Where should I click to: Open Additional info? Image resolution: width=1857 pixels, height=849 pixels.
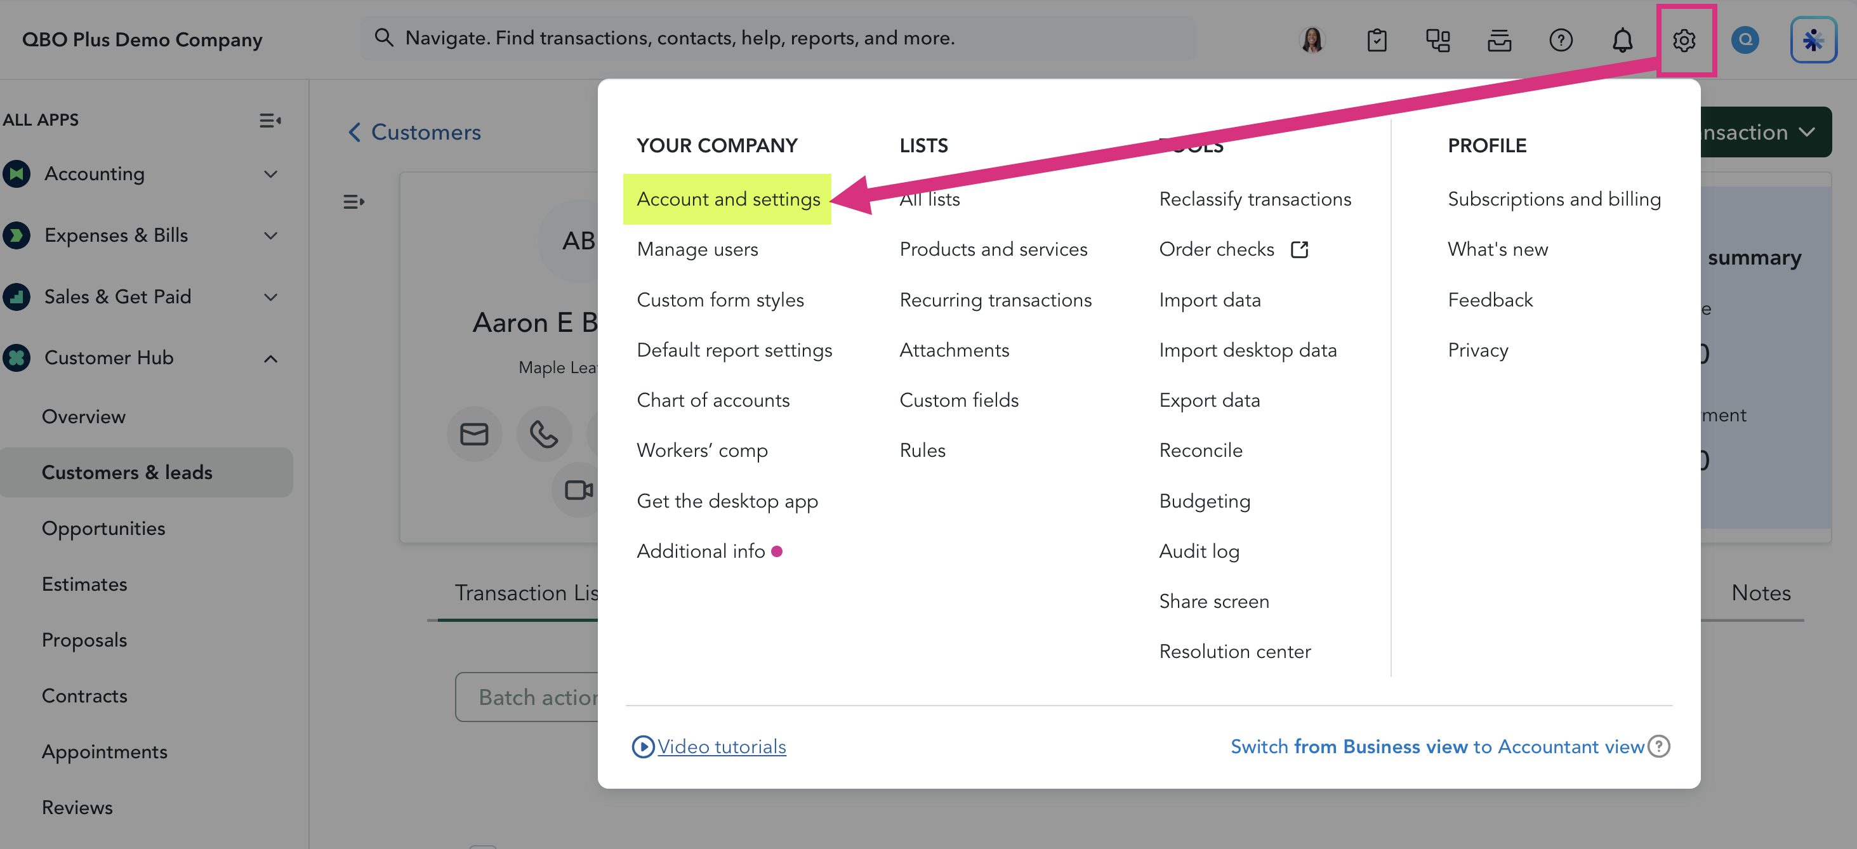(701, 551)
